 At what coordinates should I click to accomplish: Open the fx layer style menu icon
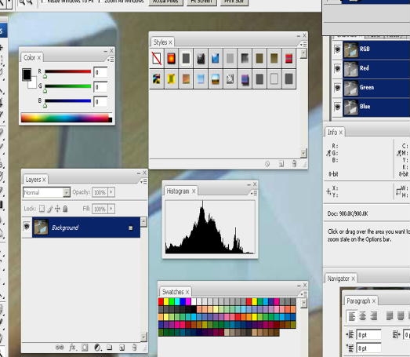click(x=73, y=348)
